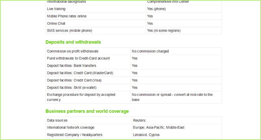This screenshot has width=261, height=140.
Task: Select the Live training row label
Action: click(x=56, y=9)
